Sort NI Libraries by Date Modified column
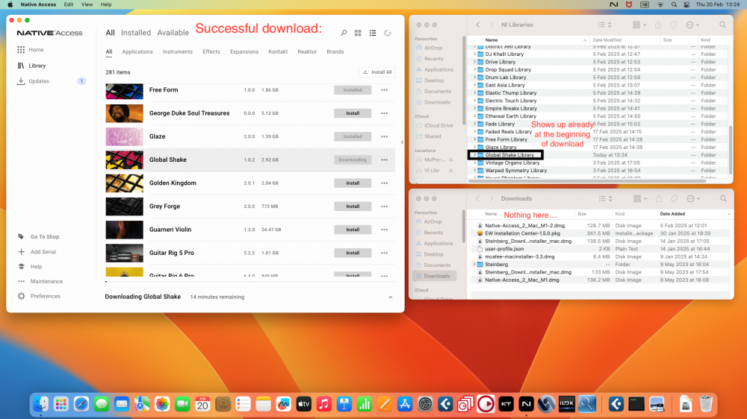This screenshot has height=419, width=747. pos(607,40)
